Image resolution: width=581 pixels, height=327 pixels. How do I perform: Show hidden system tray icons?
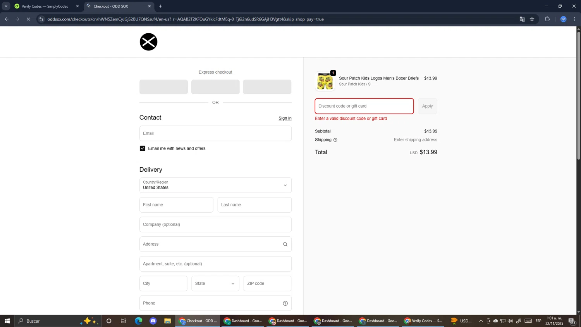(x=481, y=321)
